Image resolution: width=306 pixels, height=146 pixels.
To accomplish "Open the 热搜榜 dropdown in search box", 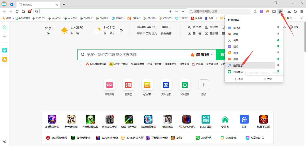I will coord(212,55).
